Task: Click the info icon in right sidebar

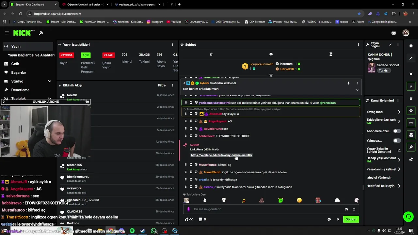Action: [x=411, y=46]
